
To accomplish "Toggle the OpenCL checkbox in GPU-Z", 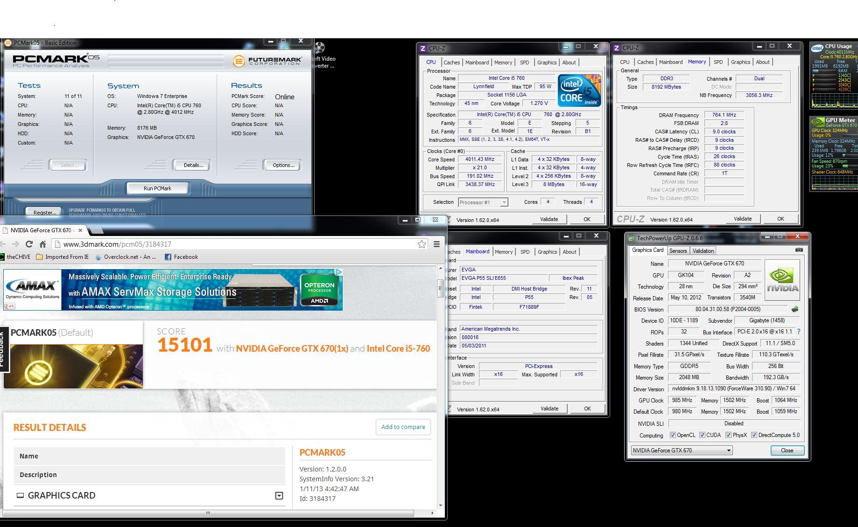I will (x=673, y=435).
